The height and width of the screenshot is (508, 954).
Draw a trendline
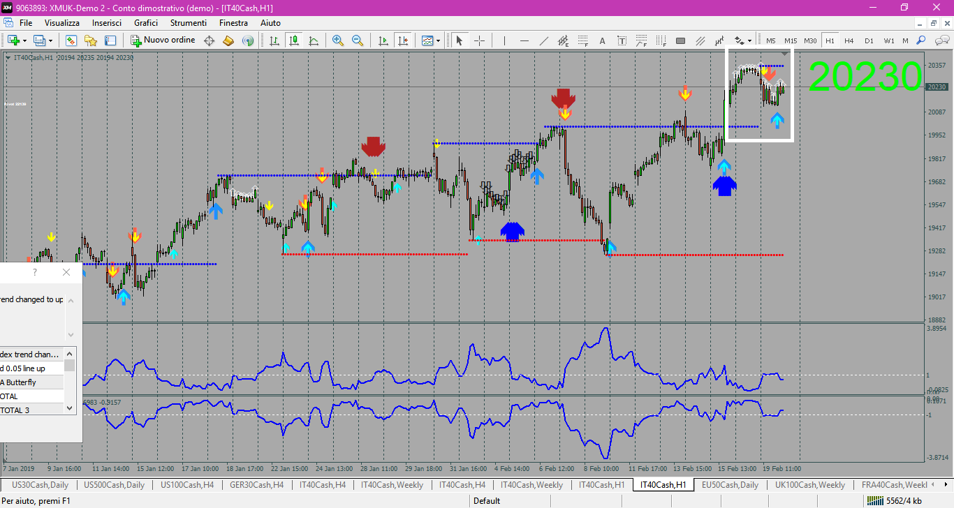click(x=543, y=40)
